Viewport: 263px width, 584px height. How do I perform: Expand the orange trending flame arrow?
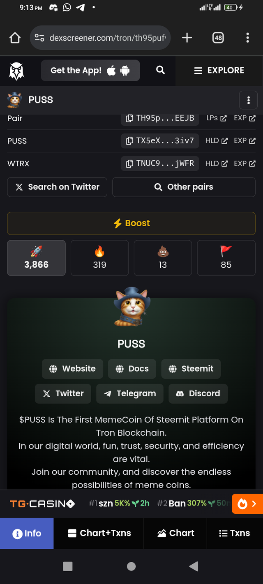click(x=247, y=504)
